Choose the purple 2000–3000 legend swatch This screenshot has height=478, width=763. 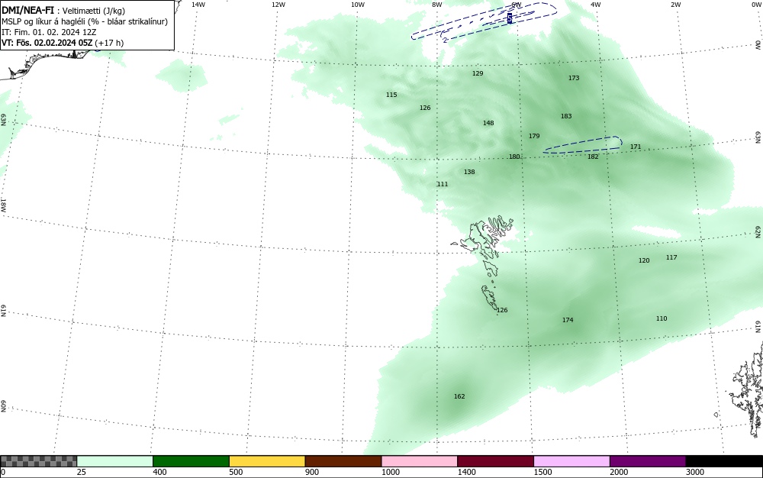pyautogui.click(x=648, y=461)
